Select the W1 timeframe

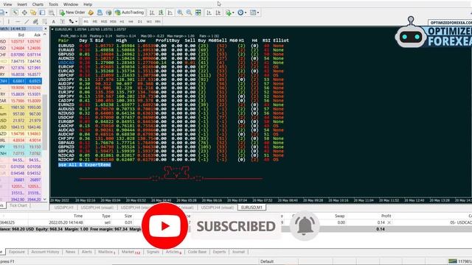click(x=149, y=21)
